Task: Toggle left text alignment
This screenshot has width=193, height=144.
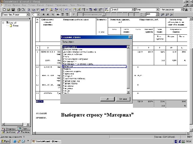Action: click(58, 15)
